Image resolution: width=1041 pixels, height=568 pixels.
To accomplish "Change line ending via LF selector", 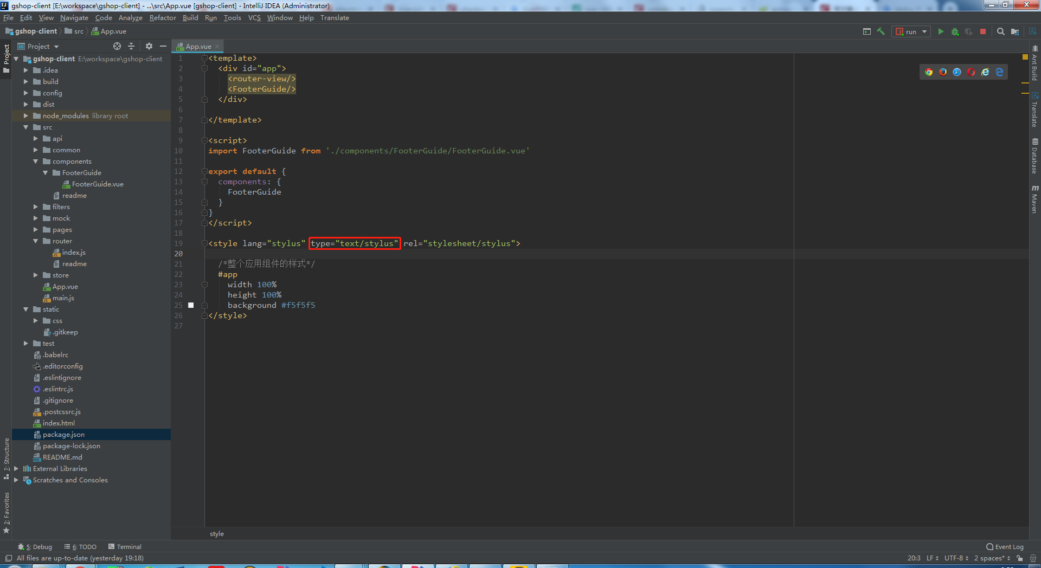I will pyautogui.click(x=930, y=558).
